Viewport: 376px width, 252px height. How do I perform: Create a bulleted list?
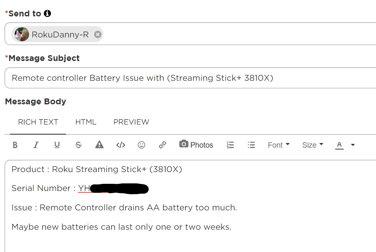pyautogui.click(x=251, y=145)
